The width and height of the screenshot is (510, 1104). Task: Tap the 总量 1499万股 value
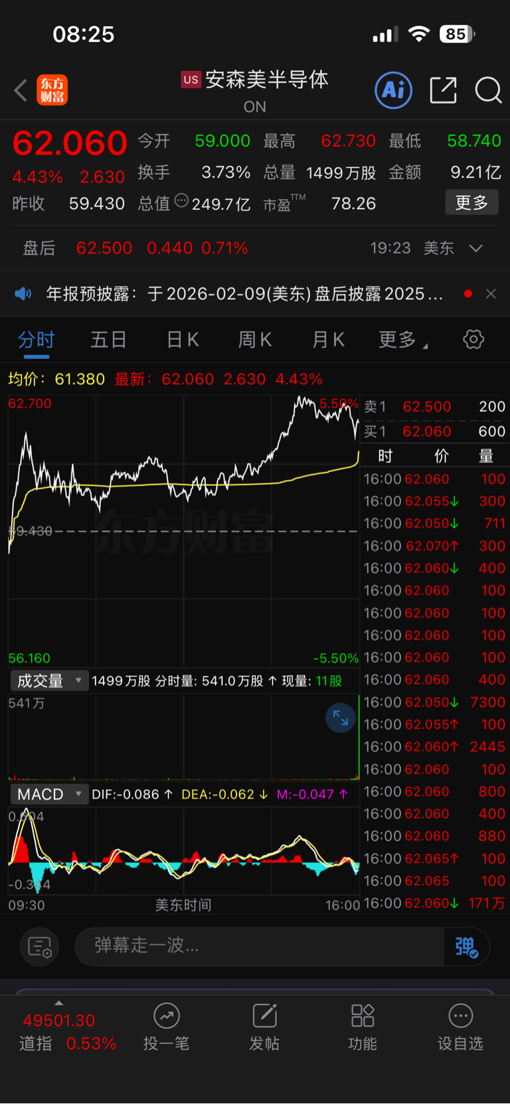(341, 173)
